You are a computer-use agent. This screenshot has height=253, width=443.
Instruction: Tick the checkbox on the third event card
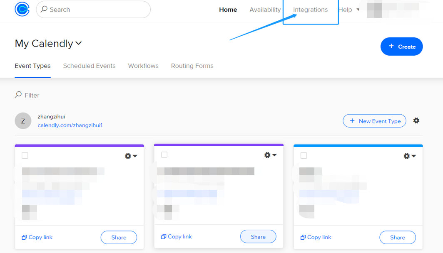[304, 155]
